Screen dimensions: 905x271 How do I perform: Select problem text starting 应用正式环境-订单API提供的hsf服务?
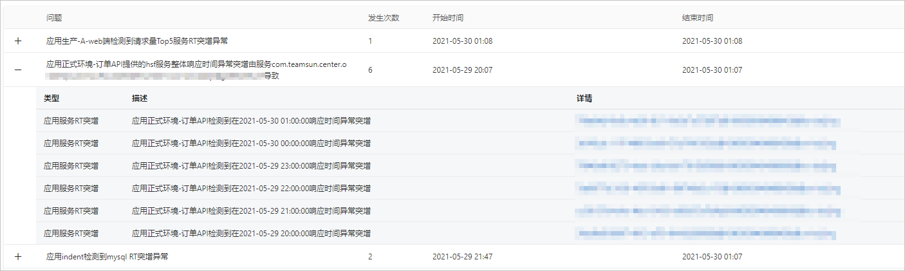(196, 70)
